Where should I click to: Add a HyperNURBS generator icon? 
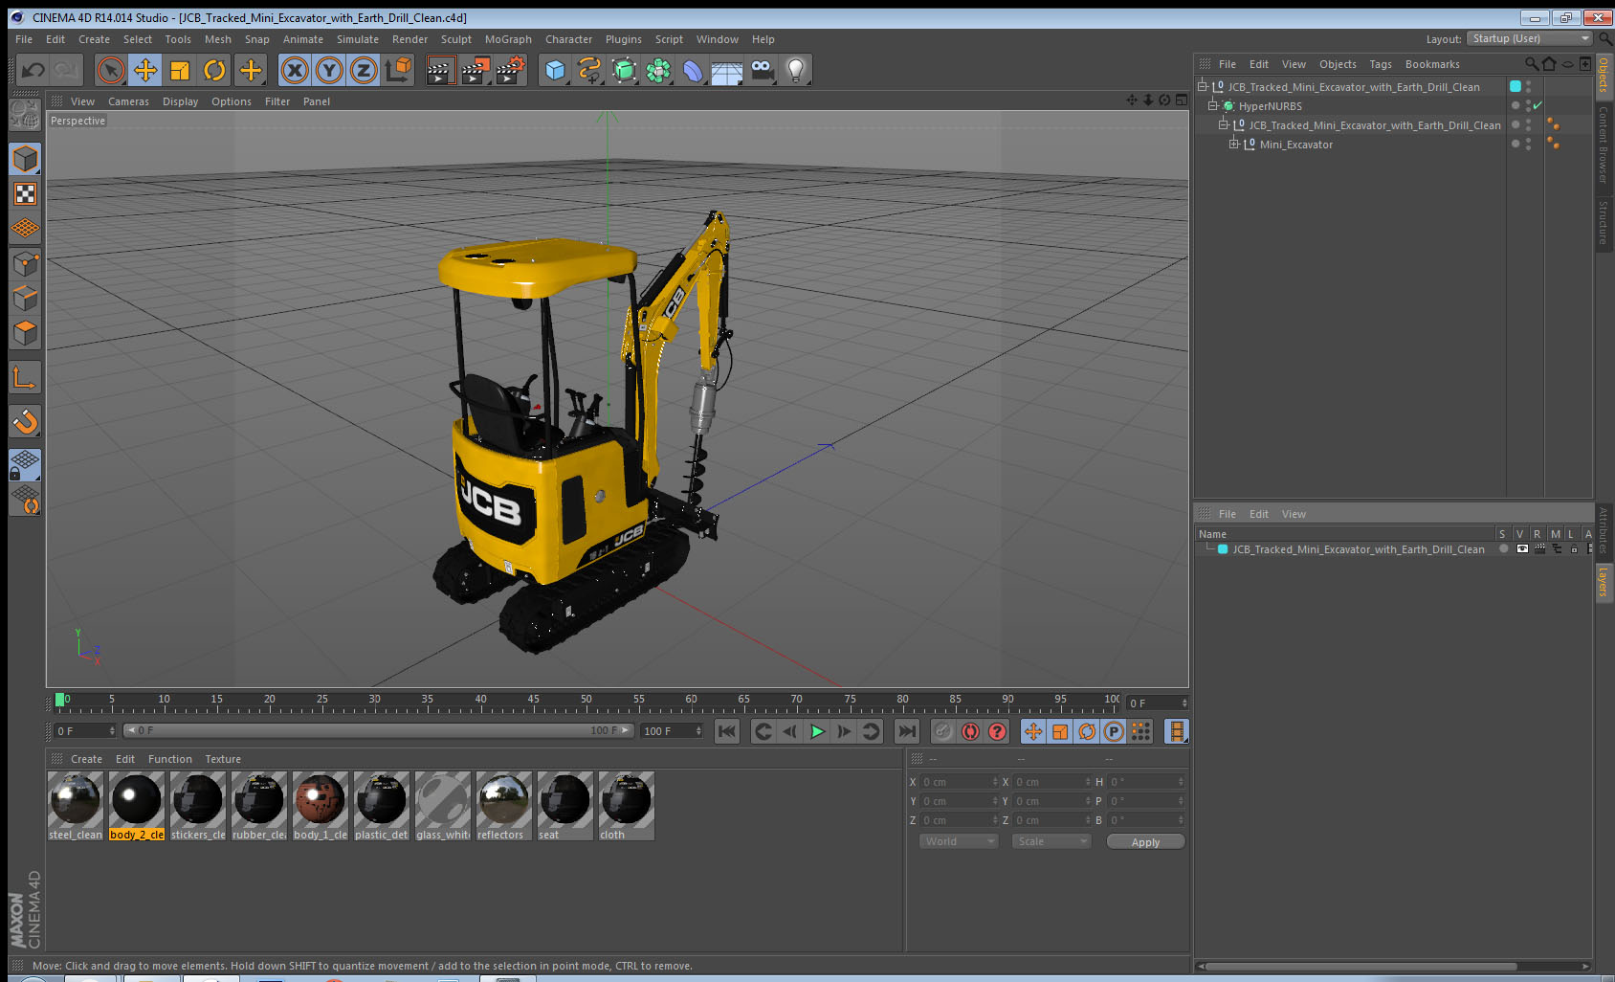pyautogui.click(x=624, y=70)
